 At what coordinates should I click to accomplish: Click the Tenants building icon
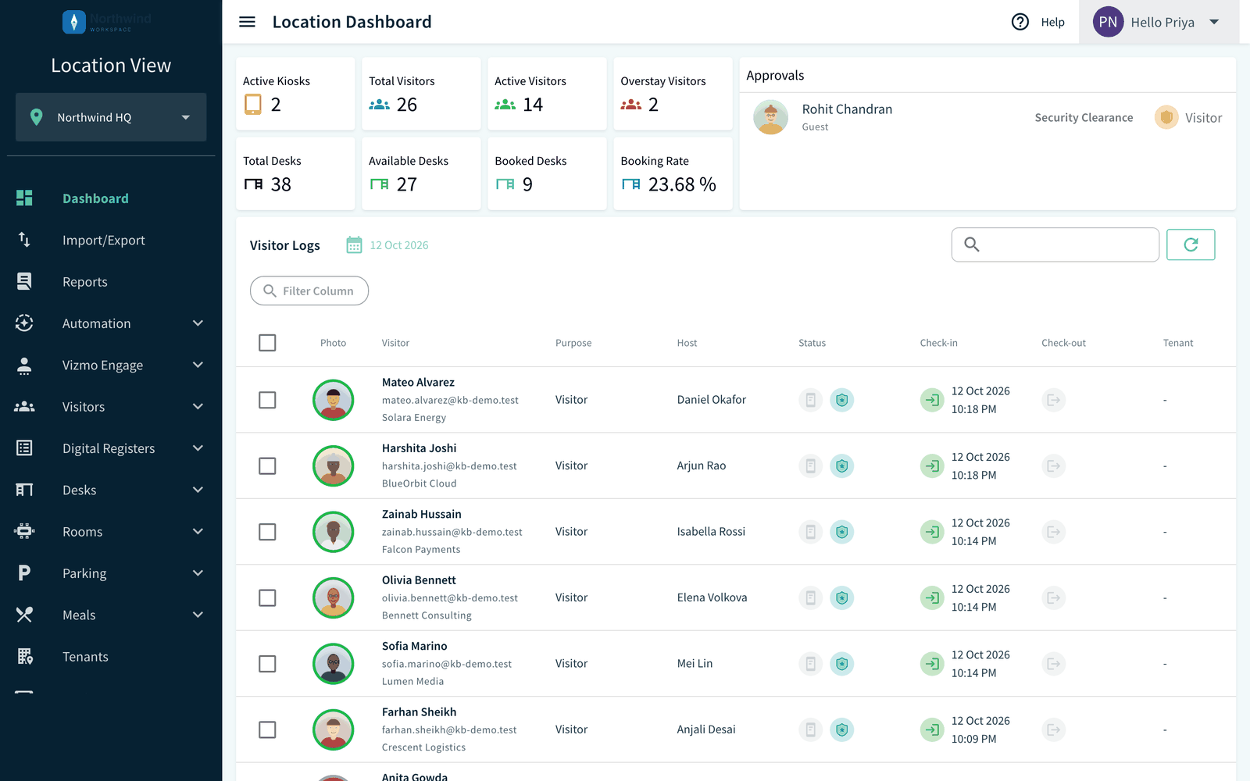(x=25, y=656)
